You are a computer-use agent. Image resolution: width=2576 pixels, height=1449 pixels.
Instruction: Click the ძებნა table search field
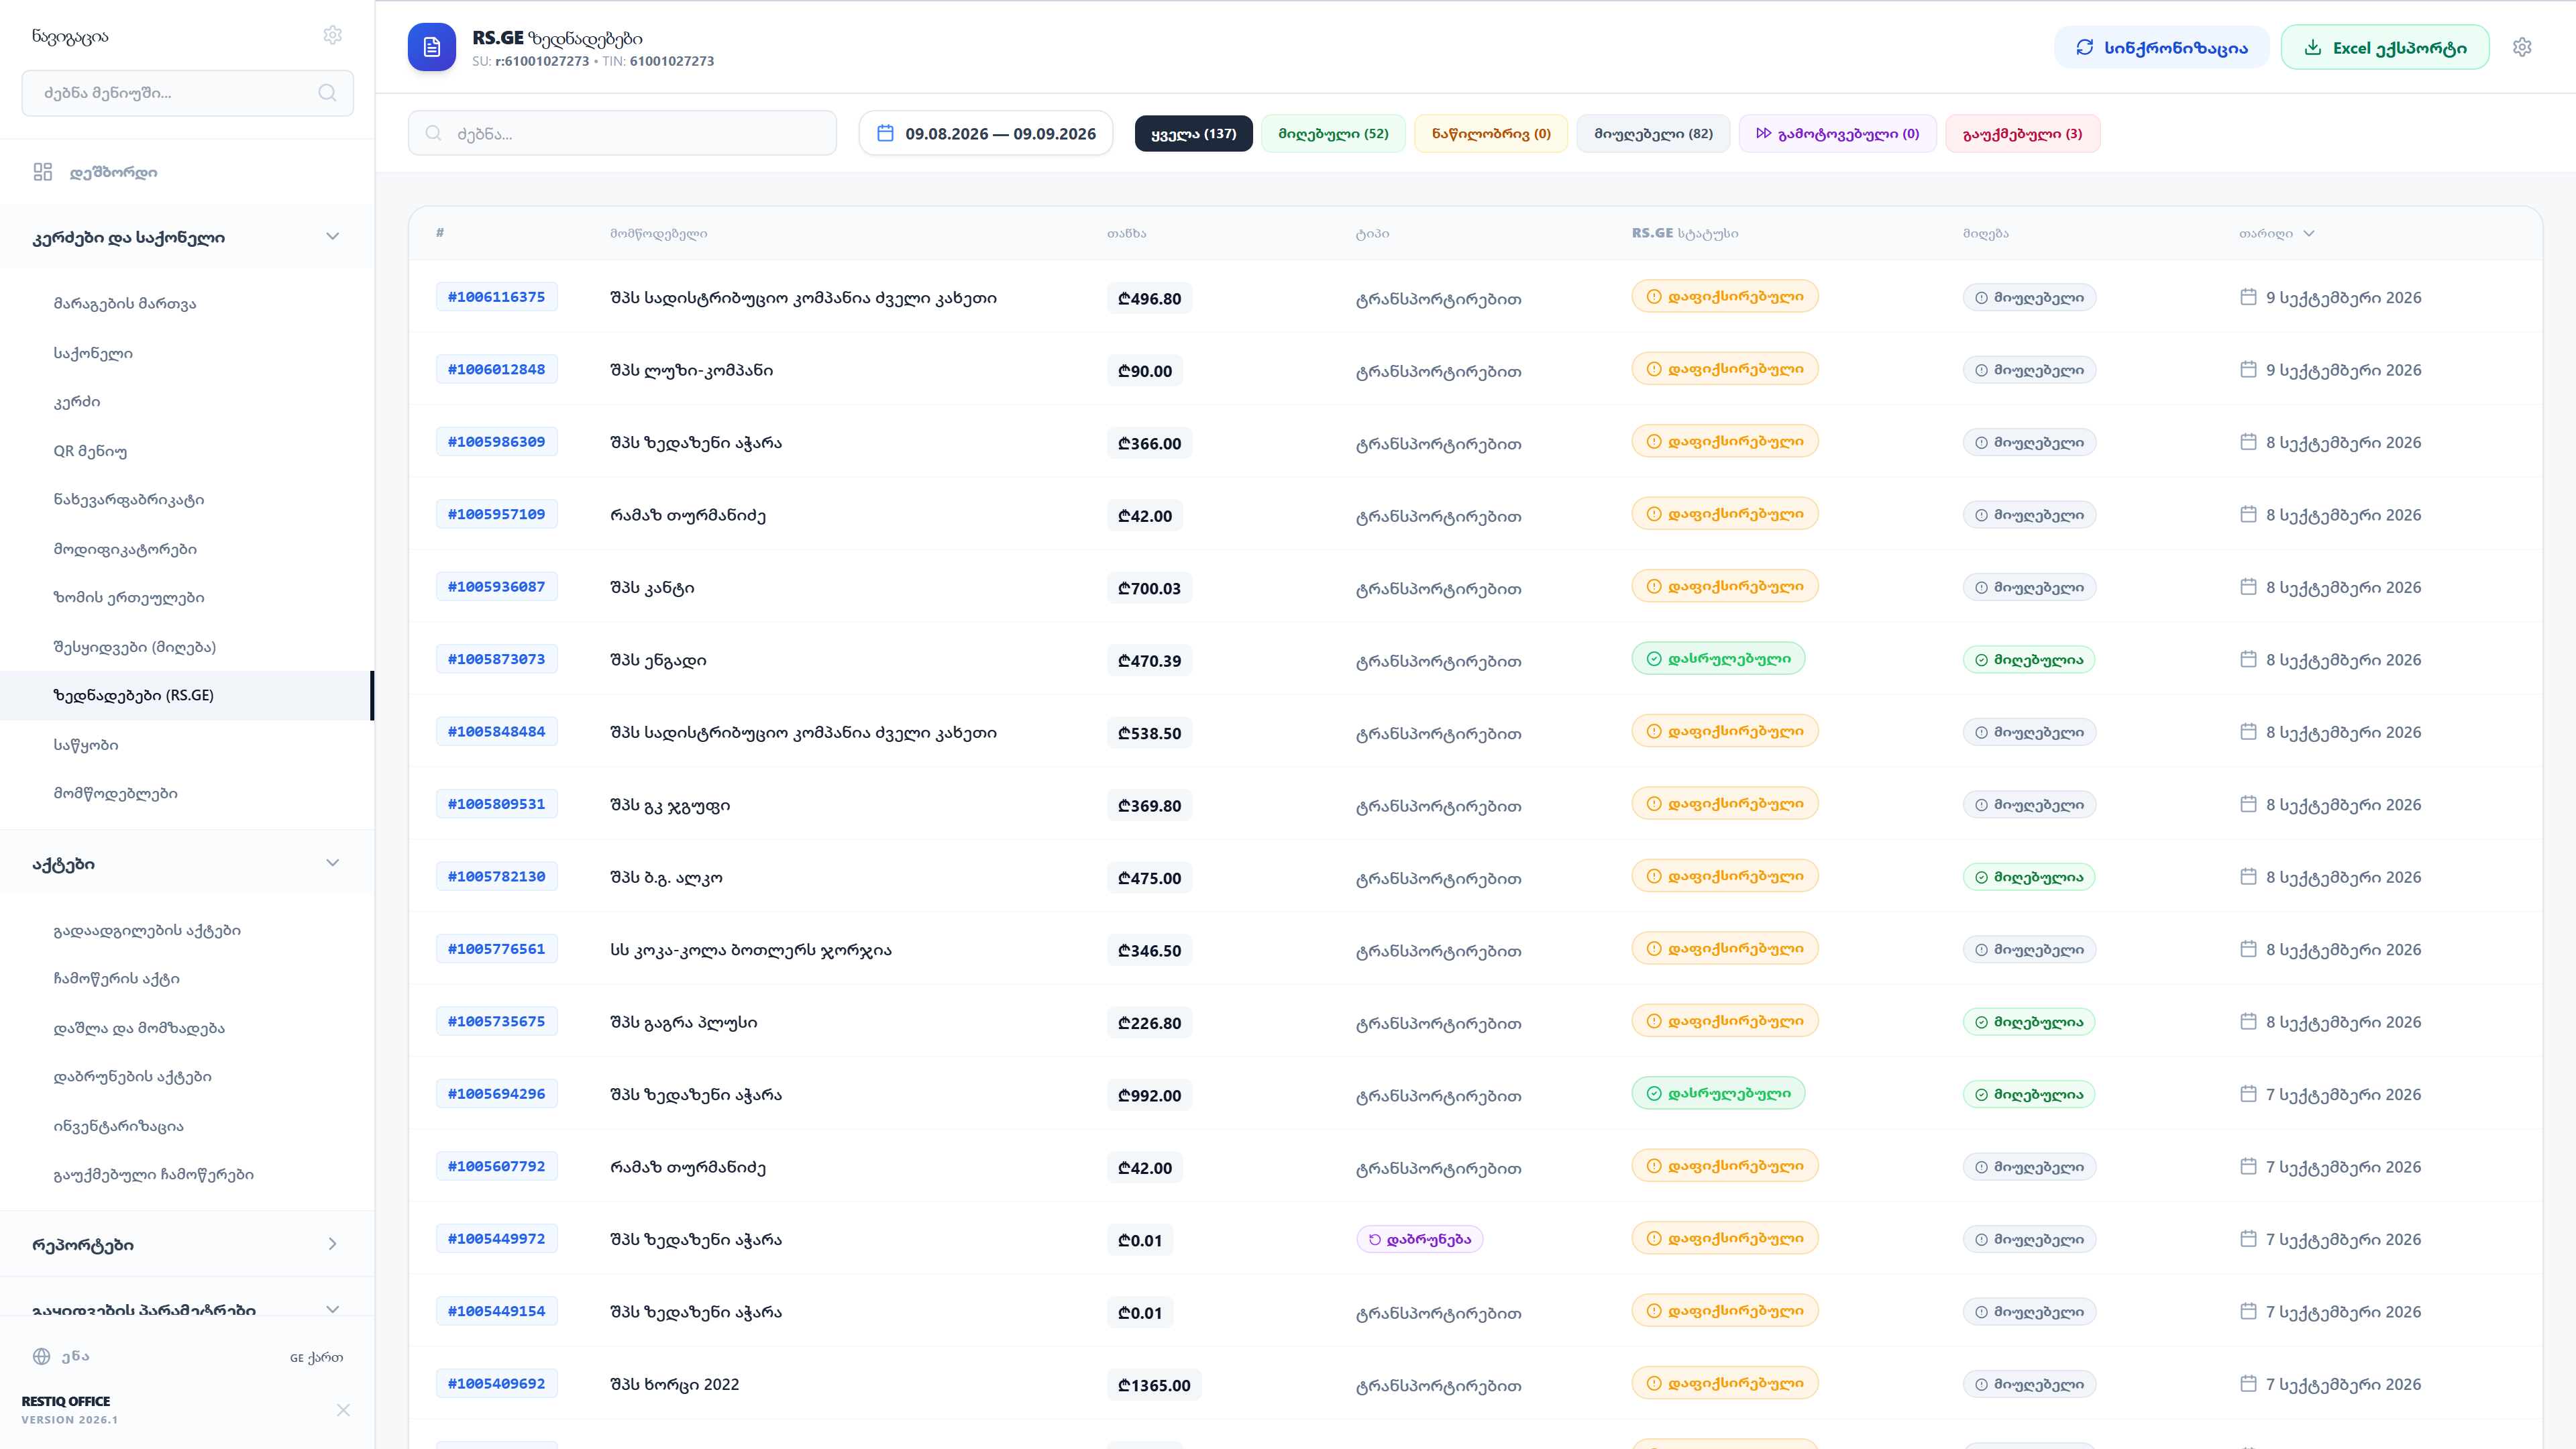(x=622, y=133)
